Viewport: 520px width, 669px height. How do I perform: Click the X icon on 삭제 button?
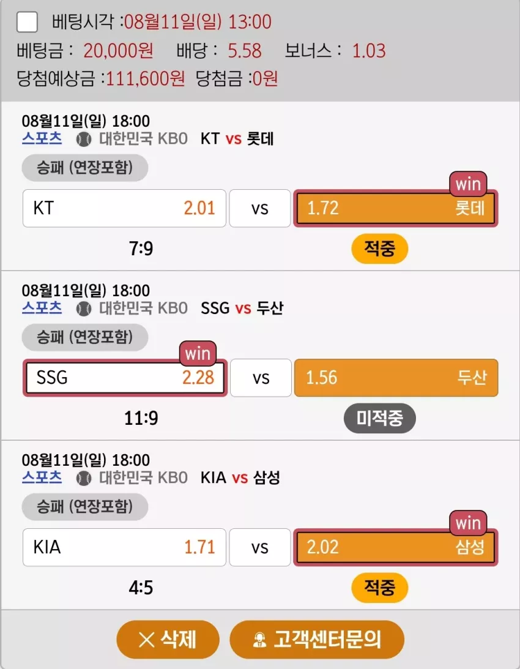(146, 640)
